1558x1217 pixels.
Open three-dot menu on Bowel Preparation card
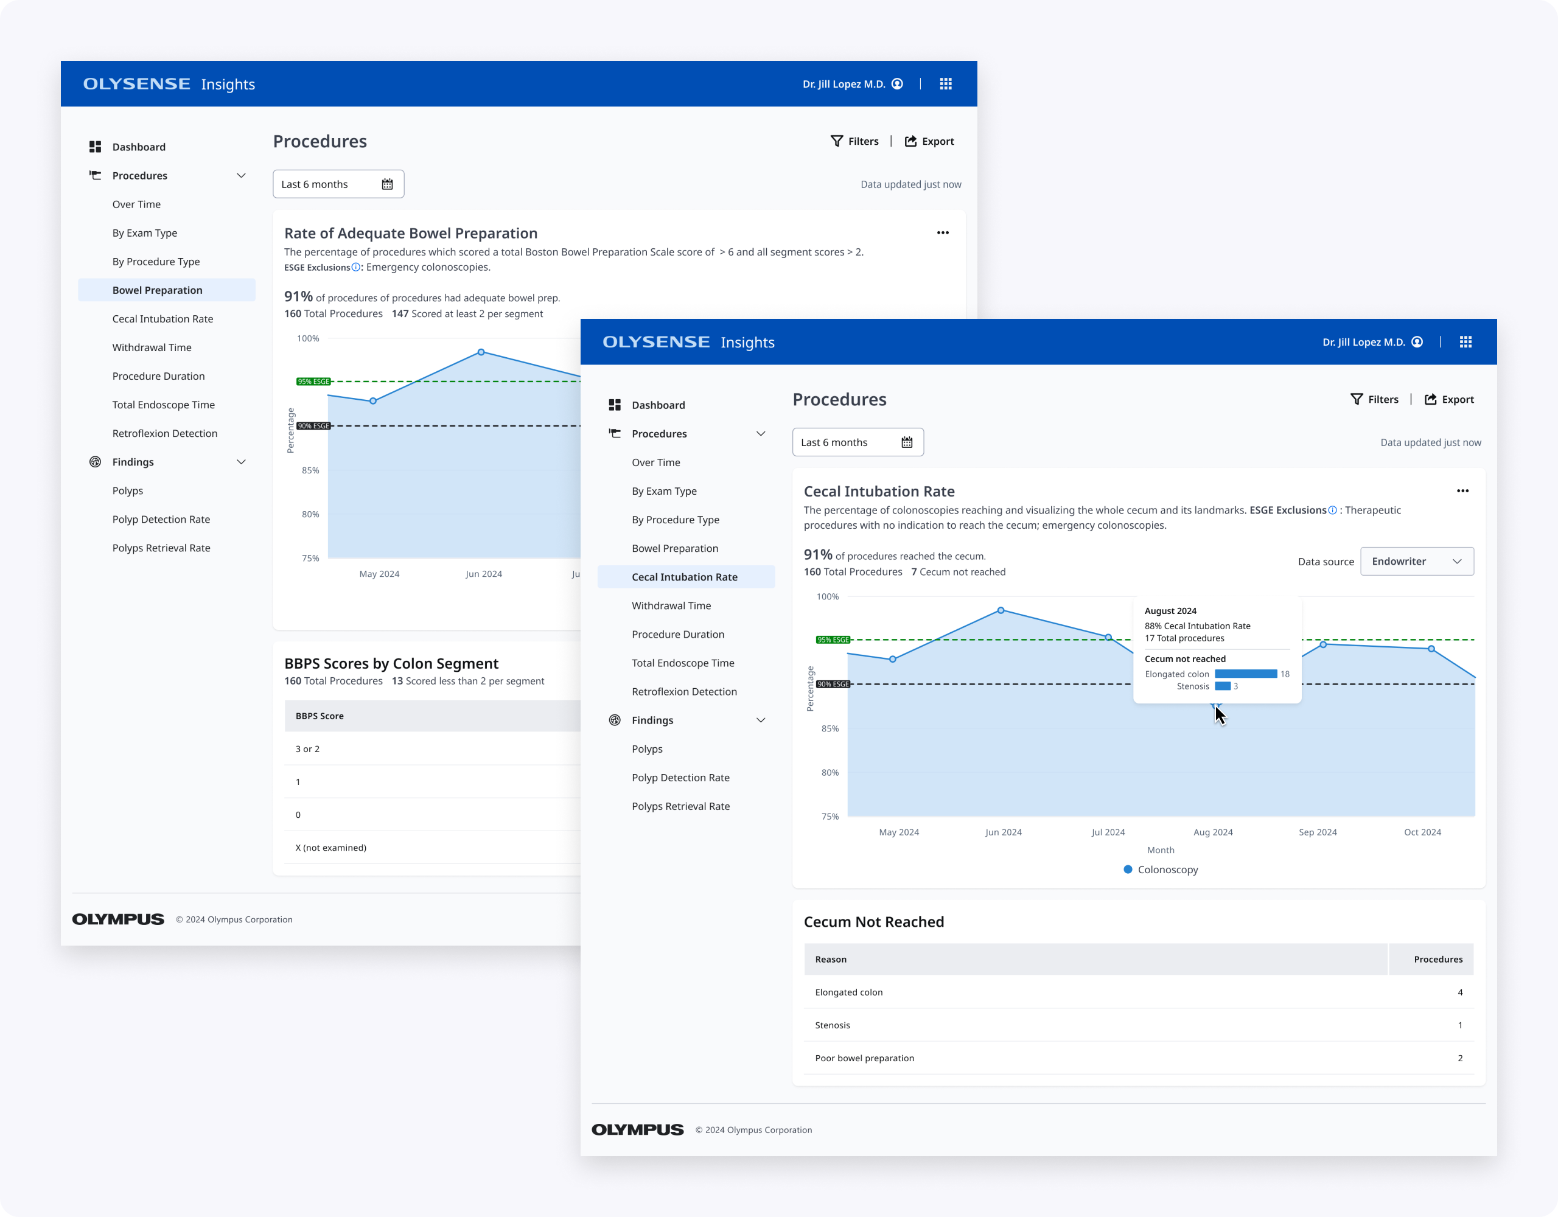pos(942,232)
